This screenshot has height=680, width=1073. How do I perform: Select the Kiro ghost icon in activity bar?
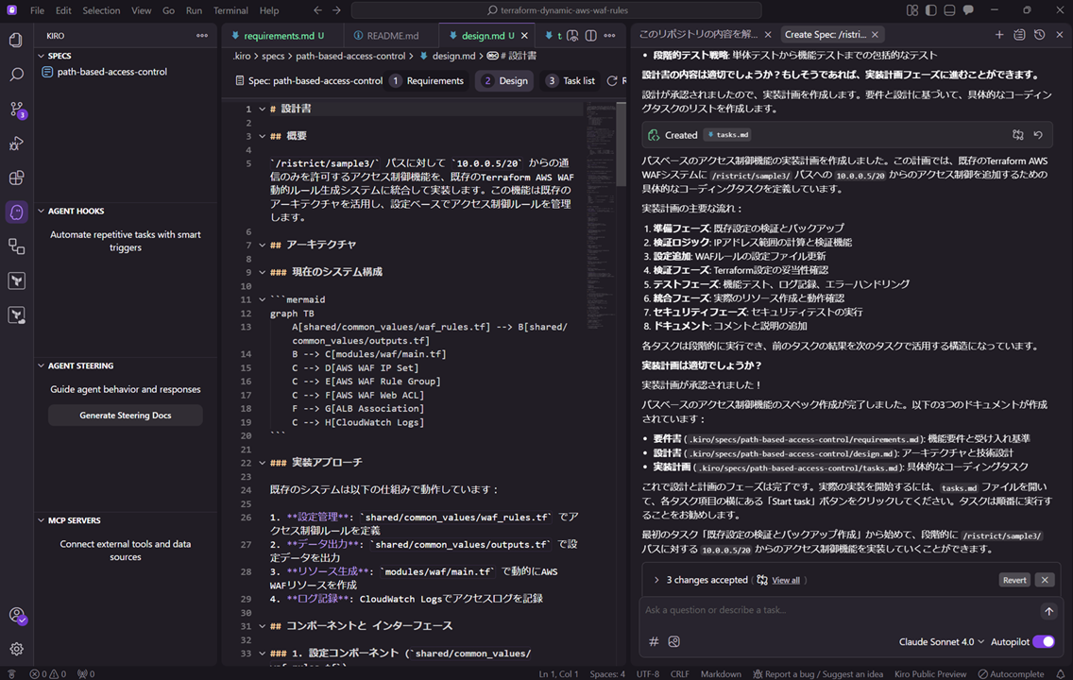16,212
